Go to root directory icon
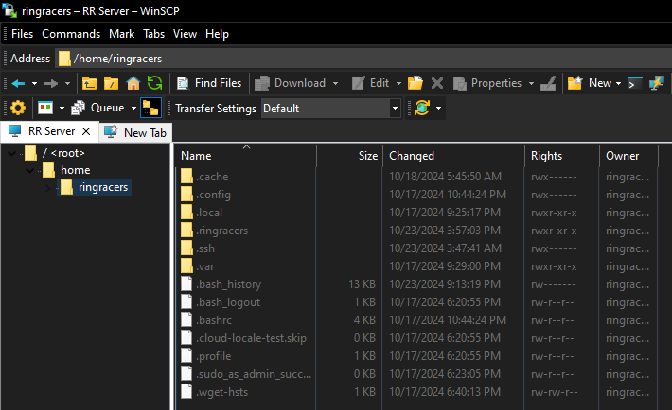The image size is (672, 410). [x=111, y=83]
